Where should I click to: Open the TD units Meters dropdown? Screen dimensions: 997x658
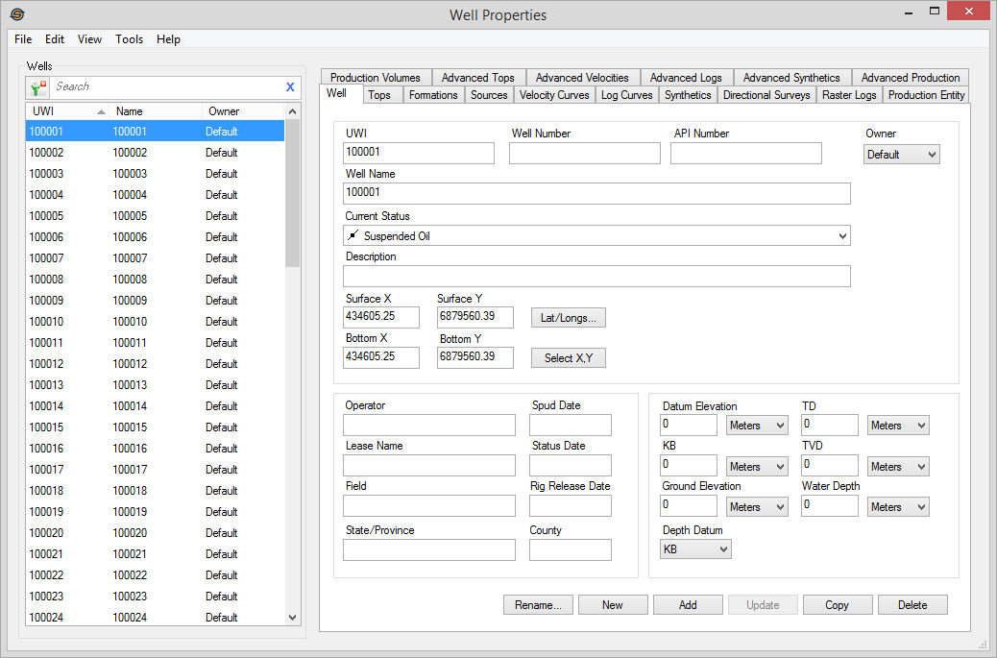tap(898, 426)
